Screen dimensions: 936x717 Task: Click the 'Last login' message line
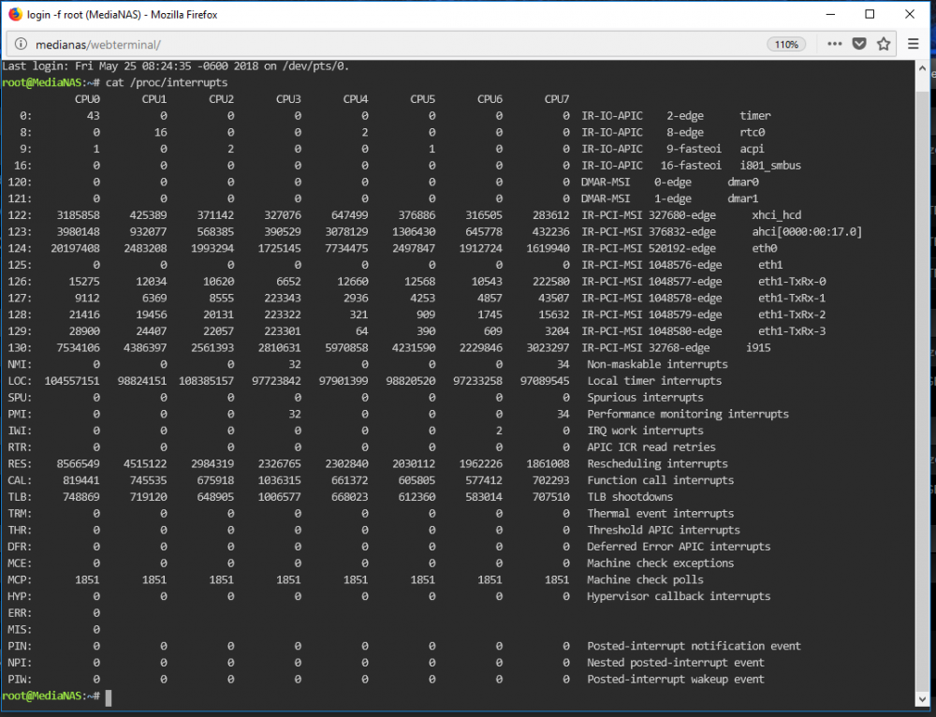tap(176, 66)
